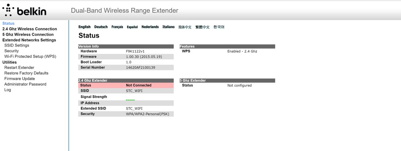
Task: Open the Log page
Action: pyautogui.click(x=8, y=90)
